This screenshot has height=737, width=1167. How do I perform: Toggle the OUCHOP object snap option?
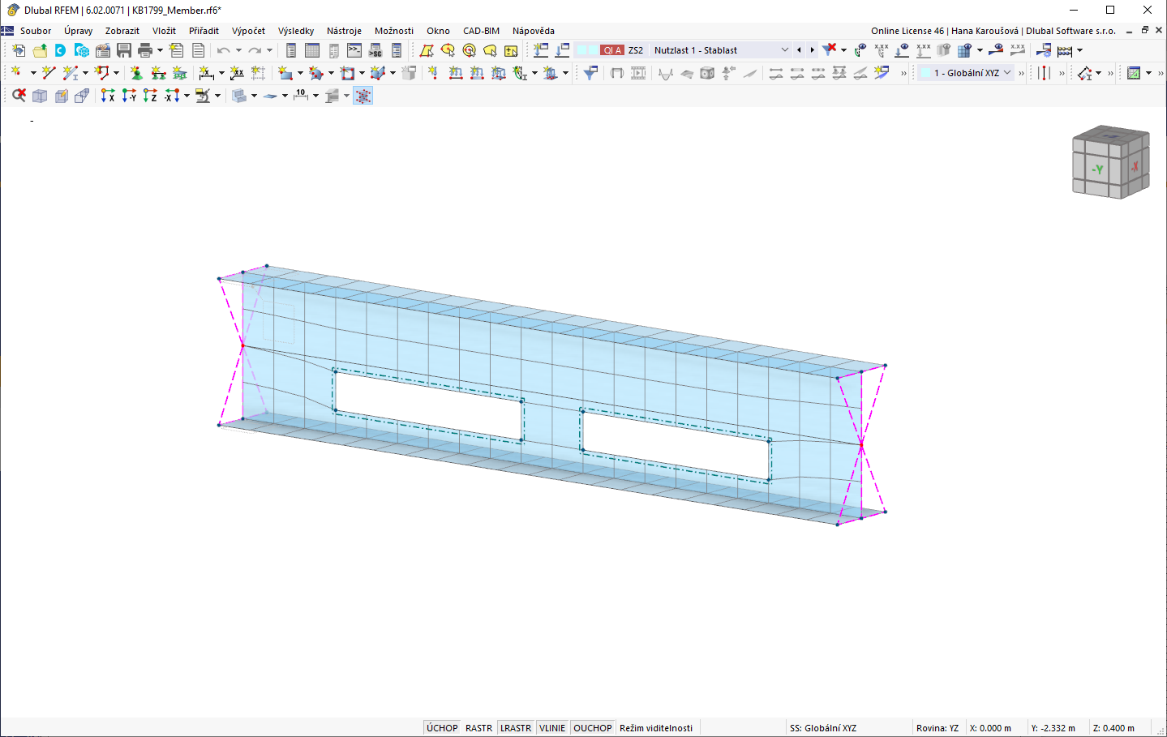(593, 728)
